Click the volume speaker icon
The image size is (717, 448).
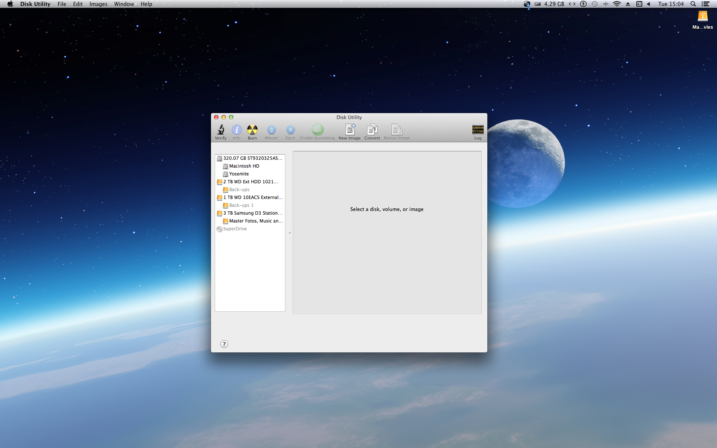point(649,4)
